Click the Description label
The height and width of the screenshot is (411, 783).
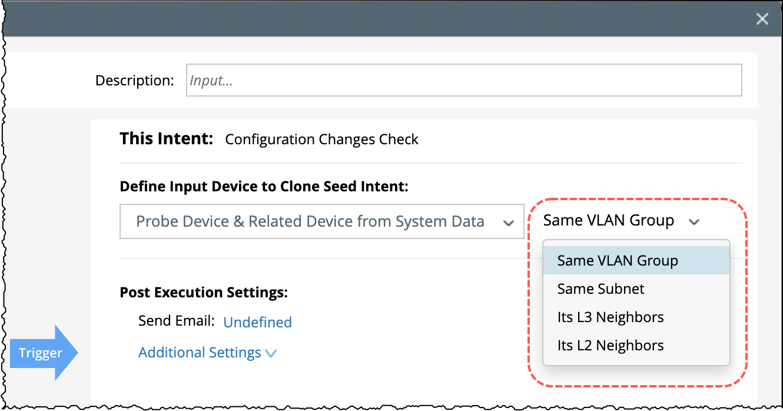tap(134, 80)
